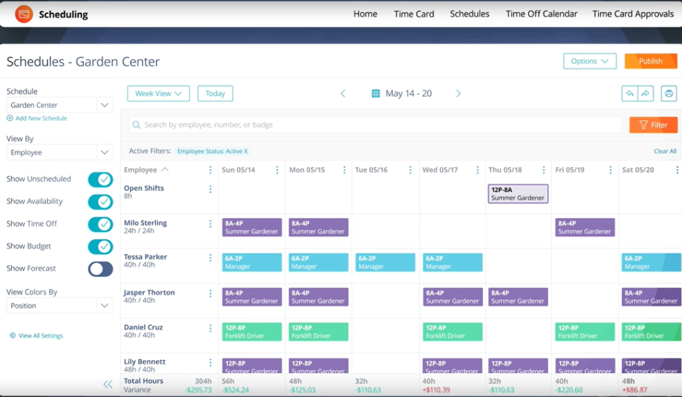
Task: Print the schedule using printer icon
Action: (x=669, y=94)
